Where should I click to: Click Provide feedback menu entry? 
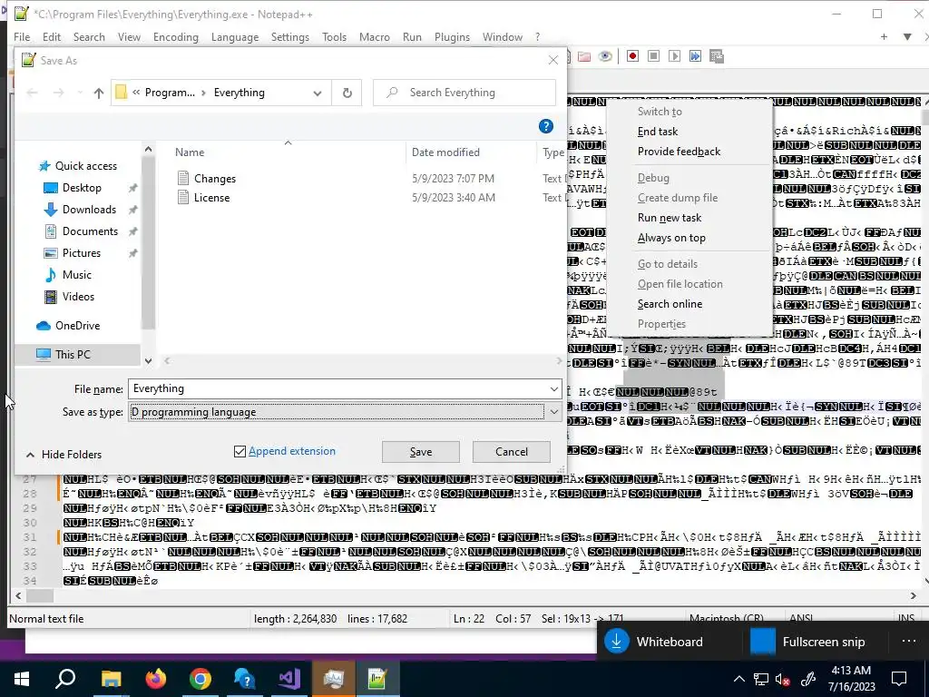(x=679, y=152)
